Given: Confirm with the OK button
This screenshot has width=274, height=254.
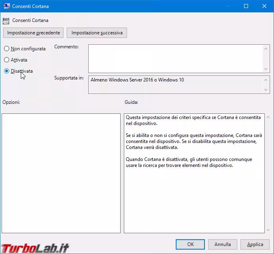Looking at the screenshot, I should [x=190, y=244].
